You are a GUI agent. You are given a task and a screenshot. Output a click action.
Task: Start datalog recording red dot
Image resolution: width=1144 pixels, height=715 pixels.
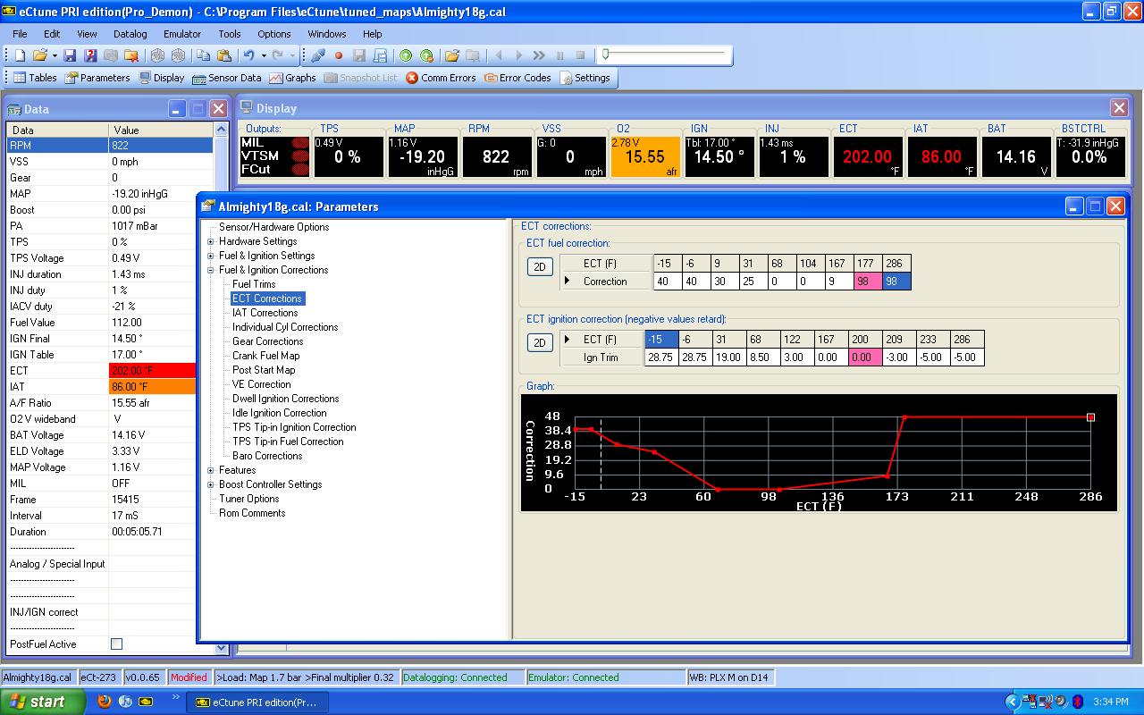(x=339, y=55)
